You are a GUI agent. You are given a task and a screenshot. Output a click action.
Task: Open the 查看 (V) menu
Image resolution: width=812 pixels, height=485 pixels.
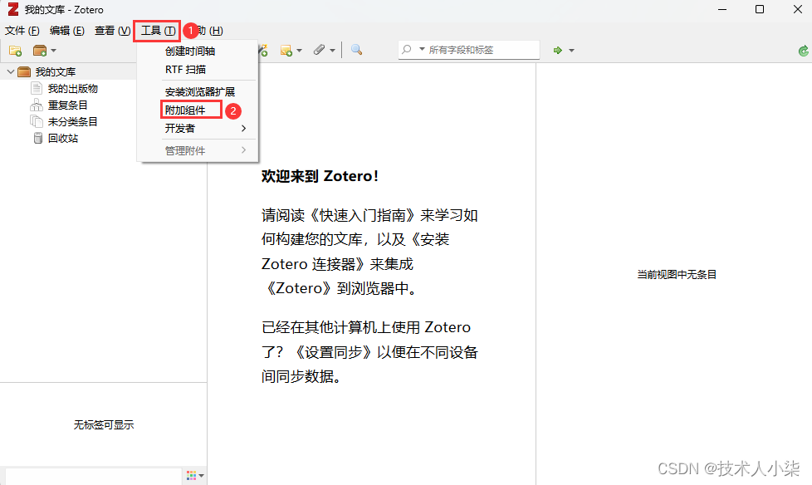[112, 31]
